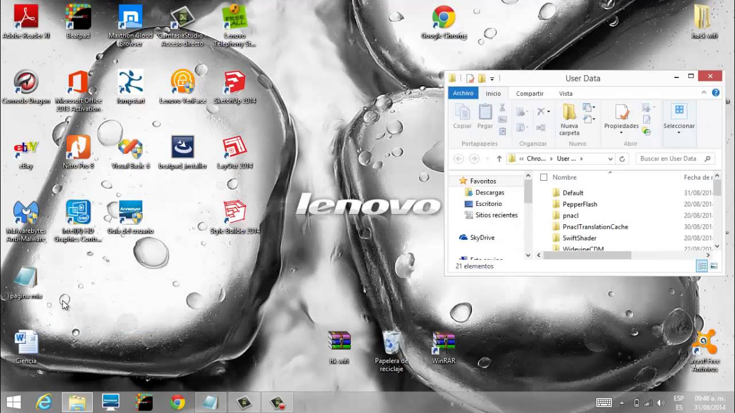
Task: Expand the Propiedades dropdown arrow
Action: [x=621, y=133]
